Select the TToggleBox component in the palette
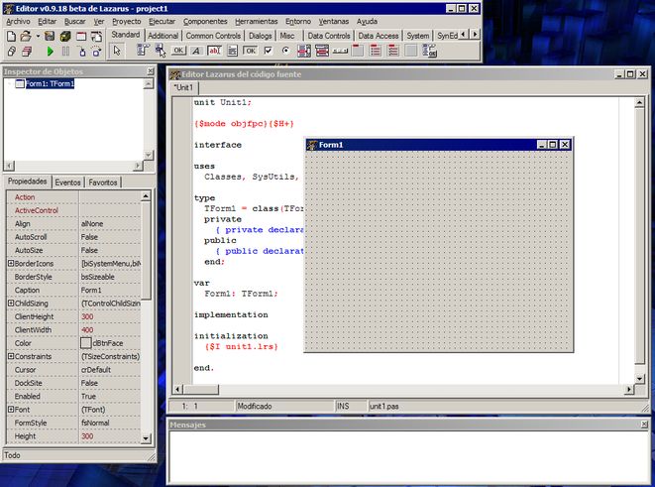Image resolution: width=655 pixels, height=487 pixels. 251,51
